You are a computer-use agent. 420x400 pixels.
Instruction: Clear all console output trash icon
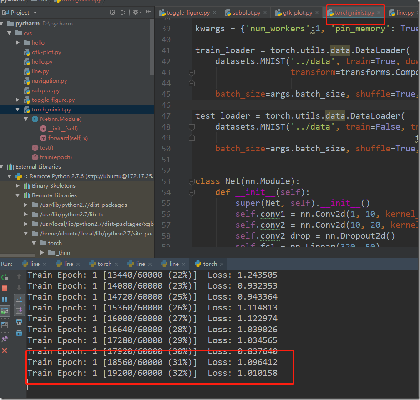(19, 333)
